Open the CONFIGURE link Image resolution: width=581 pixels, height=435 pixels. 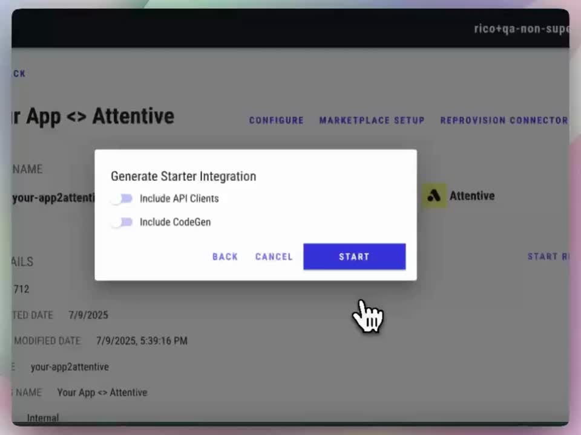[276, 120]
